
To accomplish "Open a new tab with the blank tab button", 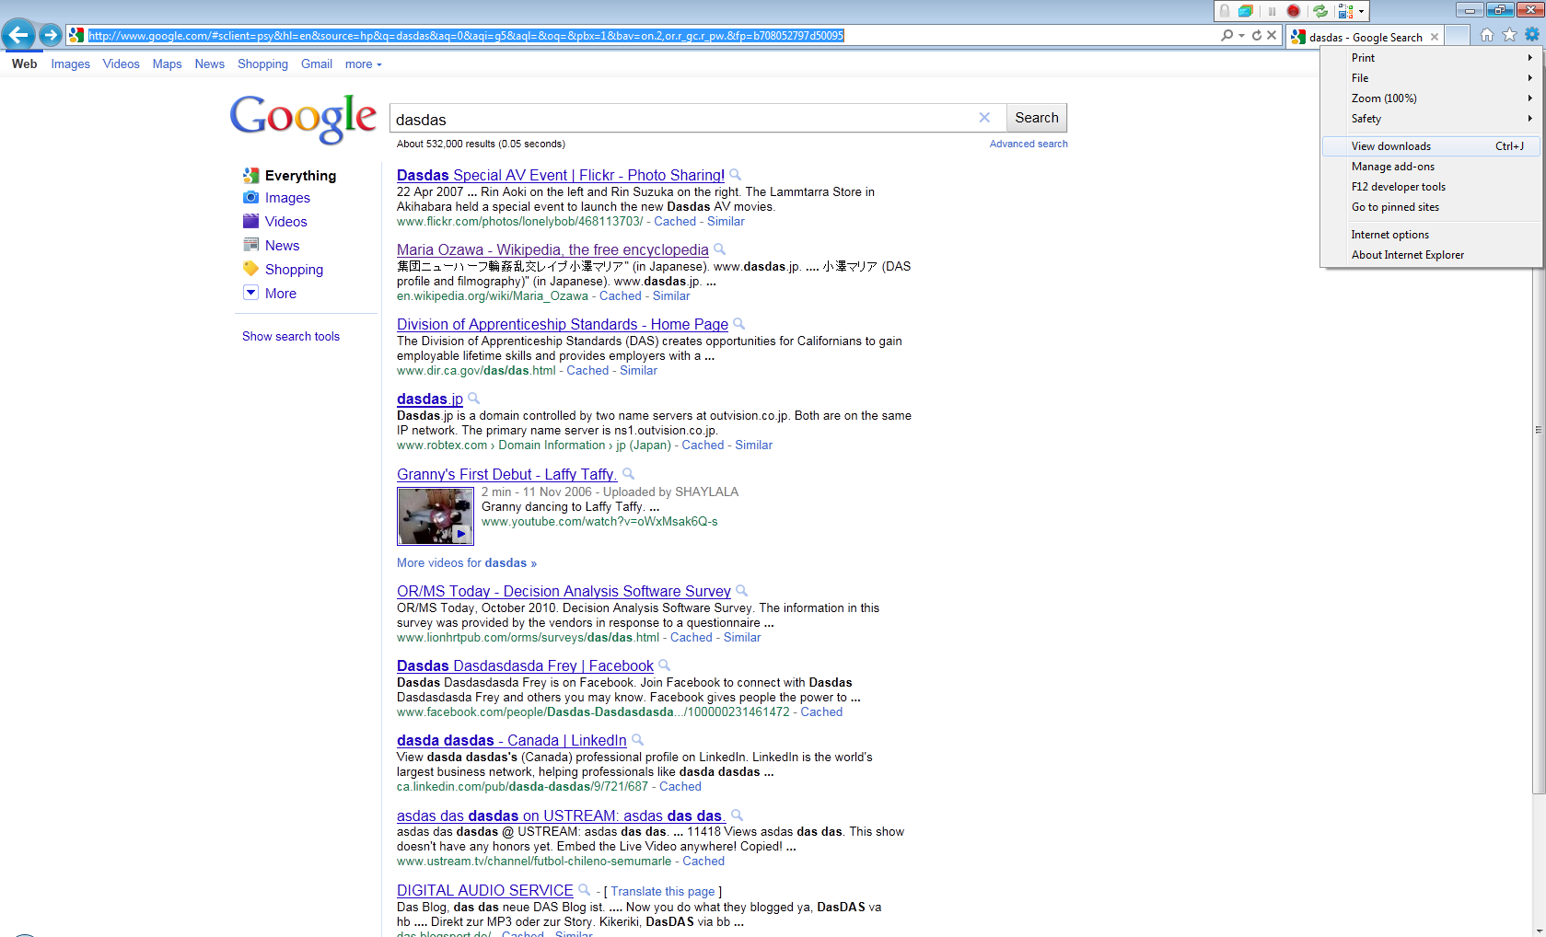I will tap(1457, 36).
